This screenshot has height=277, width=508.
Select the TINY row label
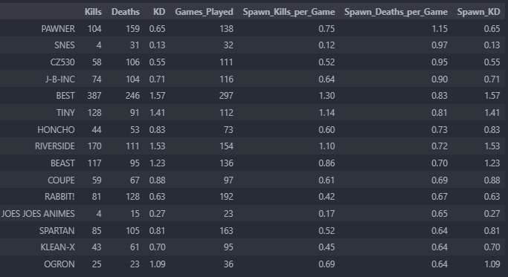[x=65, y=113]
